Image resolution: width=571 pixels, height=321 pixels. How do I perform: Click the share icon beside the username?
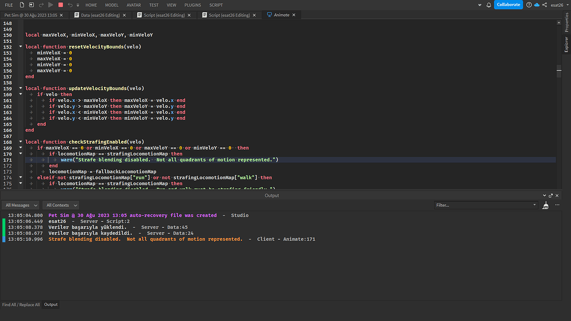[544, 4]
